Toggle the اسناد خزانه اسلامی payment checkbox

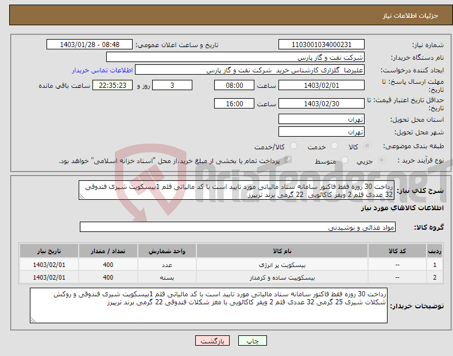pos(288,160)
